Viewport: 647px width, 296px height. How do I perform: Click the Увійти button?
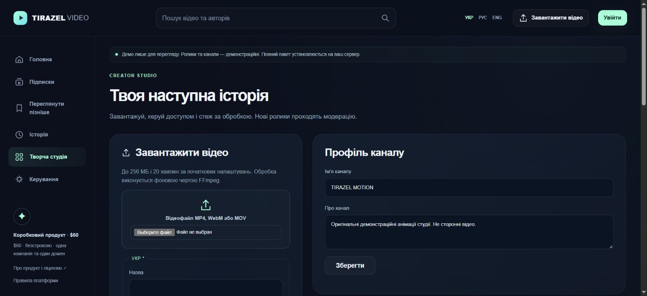click(x=613, y=18)
